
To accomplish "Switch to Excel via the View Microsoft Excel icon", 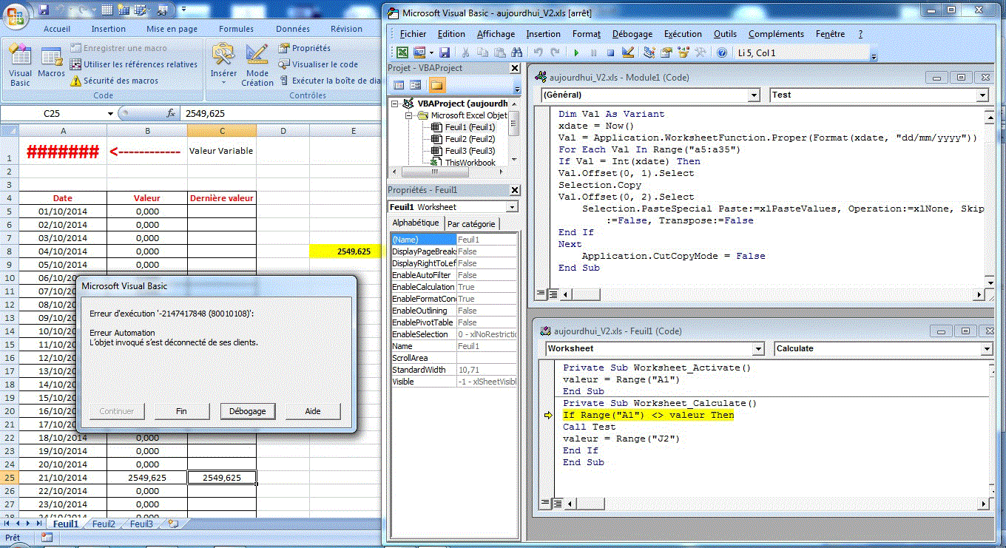I will click(x=402, y=53).
